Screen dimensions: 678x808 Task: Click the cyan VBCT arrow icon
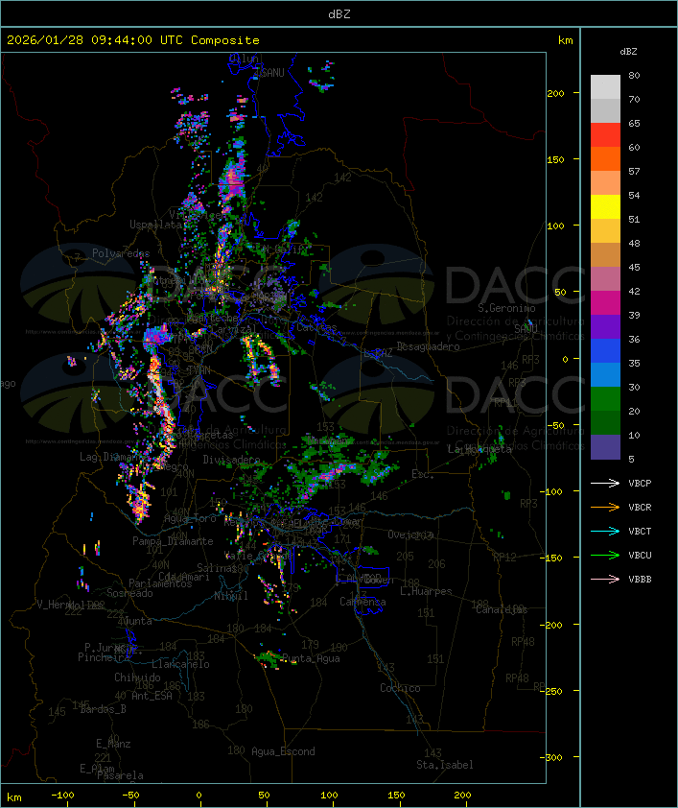coord(605,531)
